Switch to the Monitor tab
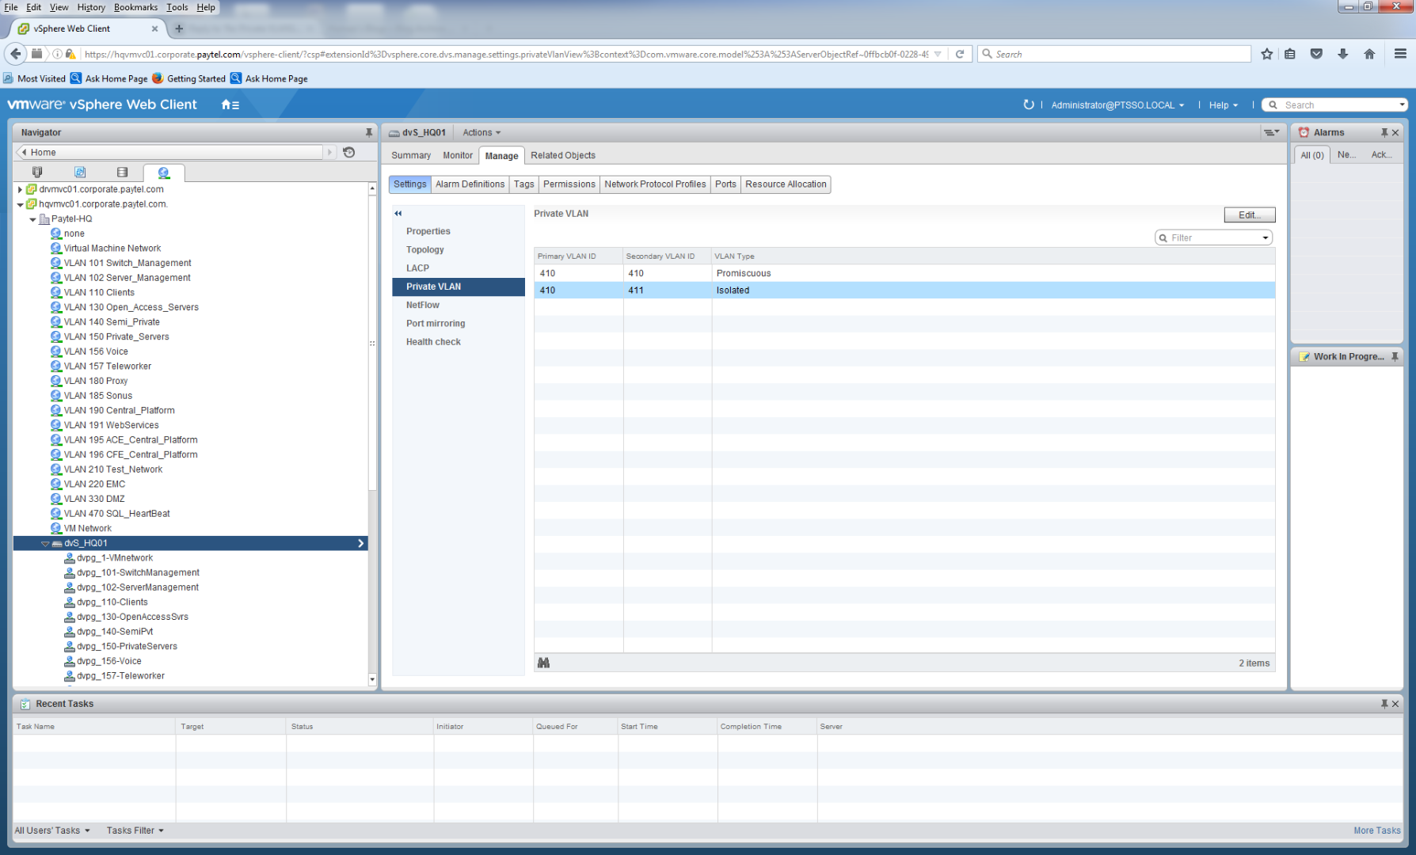Viewport: 1416px width, 855px height. [458, 155]
